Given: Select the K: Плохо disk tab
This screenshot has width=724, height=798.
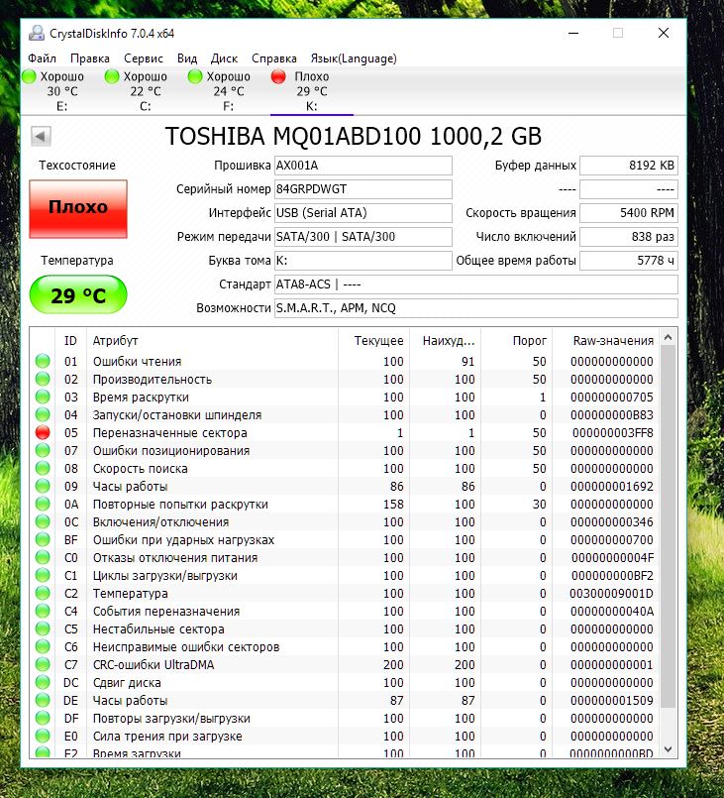Looking at the screenshot, I should click(x=312, y=91).
